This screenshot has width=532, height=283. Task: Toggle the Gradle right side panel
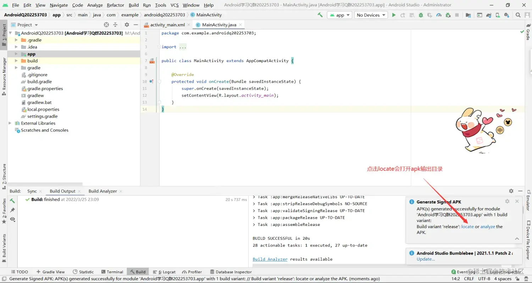(x=528, y=32)
